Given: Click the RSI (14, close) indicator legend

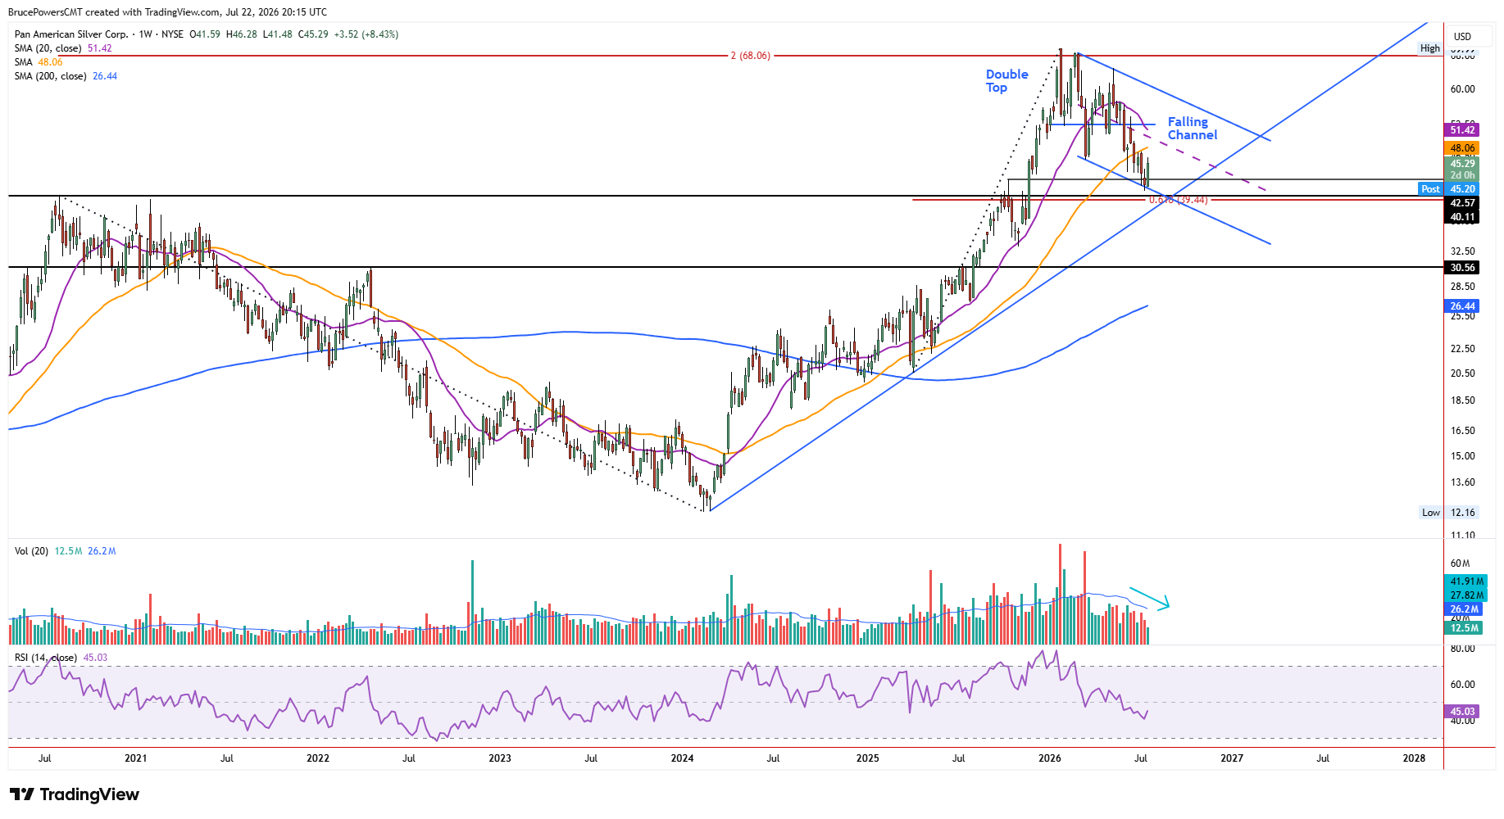Looking at the screenshot, I should click(x=61, y=658).
